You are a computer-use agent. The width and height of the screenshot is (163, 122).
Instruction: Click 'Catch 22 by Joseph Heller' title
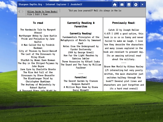pos(124,30)
